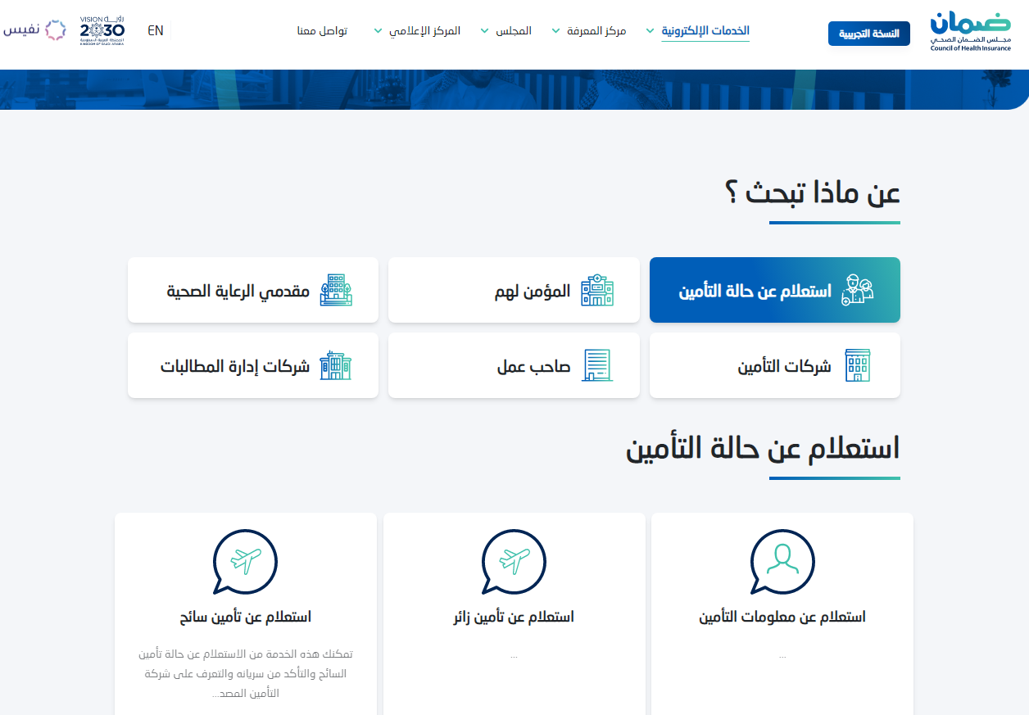Open the تواصل معنا menu item

[322, 31]
